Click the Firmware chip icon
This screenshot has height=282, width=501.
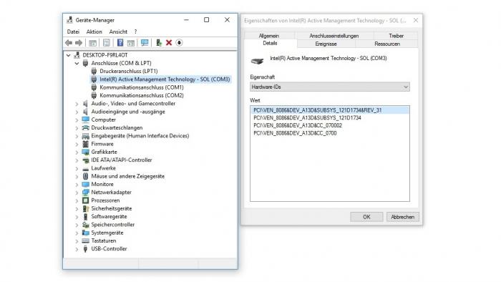(x=85, y=144)
